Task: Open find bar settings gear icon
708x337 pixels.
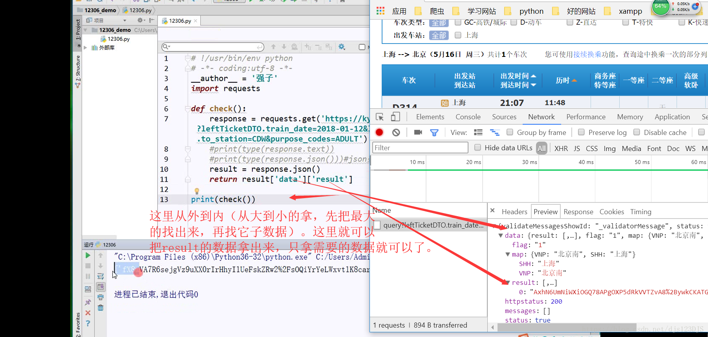Action: coord(342,47)
